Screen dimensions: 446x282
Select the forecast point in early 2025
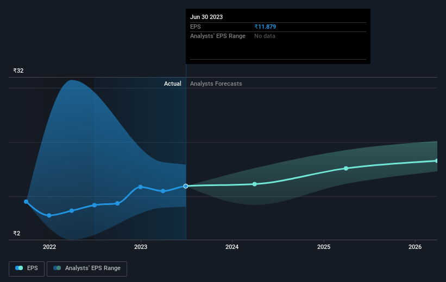(346, 169)
